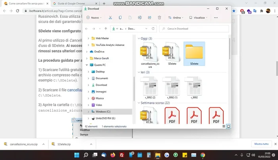Select Desktop in navigation pane
This screenshot has height=160, width=278.
[100, 72]
